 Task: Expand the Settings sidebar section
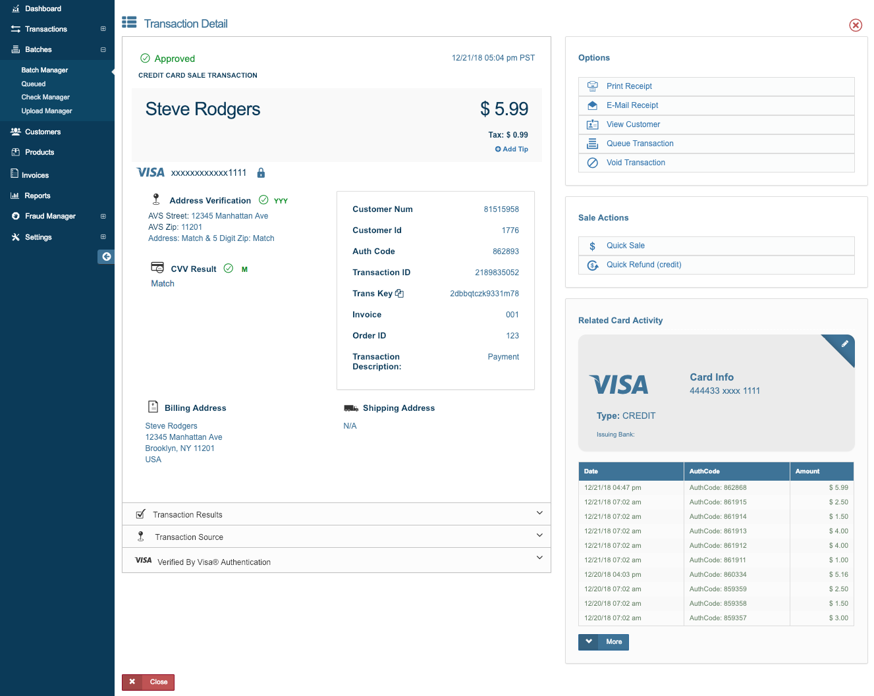tap(103, 237)
